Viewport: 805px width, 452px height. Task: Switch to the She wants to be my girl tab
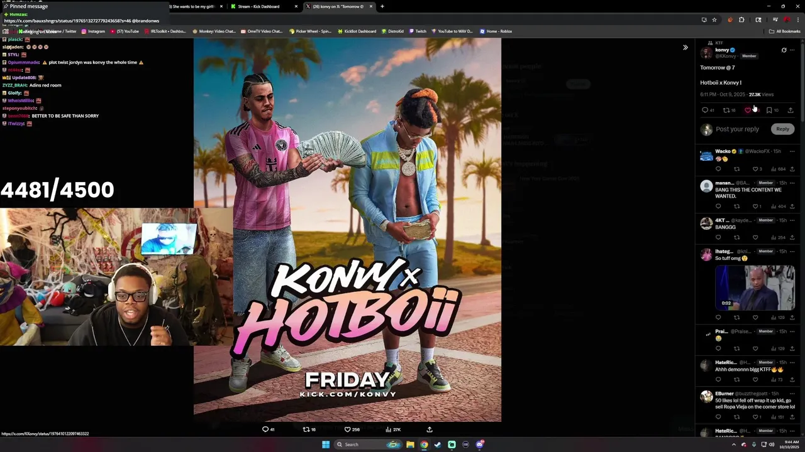pos(195,6)
